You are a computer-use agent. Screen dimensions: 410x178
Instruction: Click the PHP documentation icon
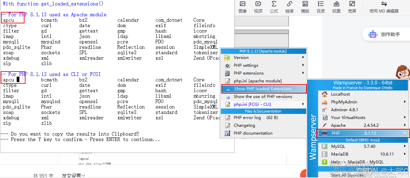228,133
